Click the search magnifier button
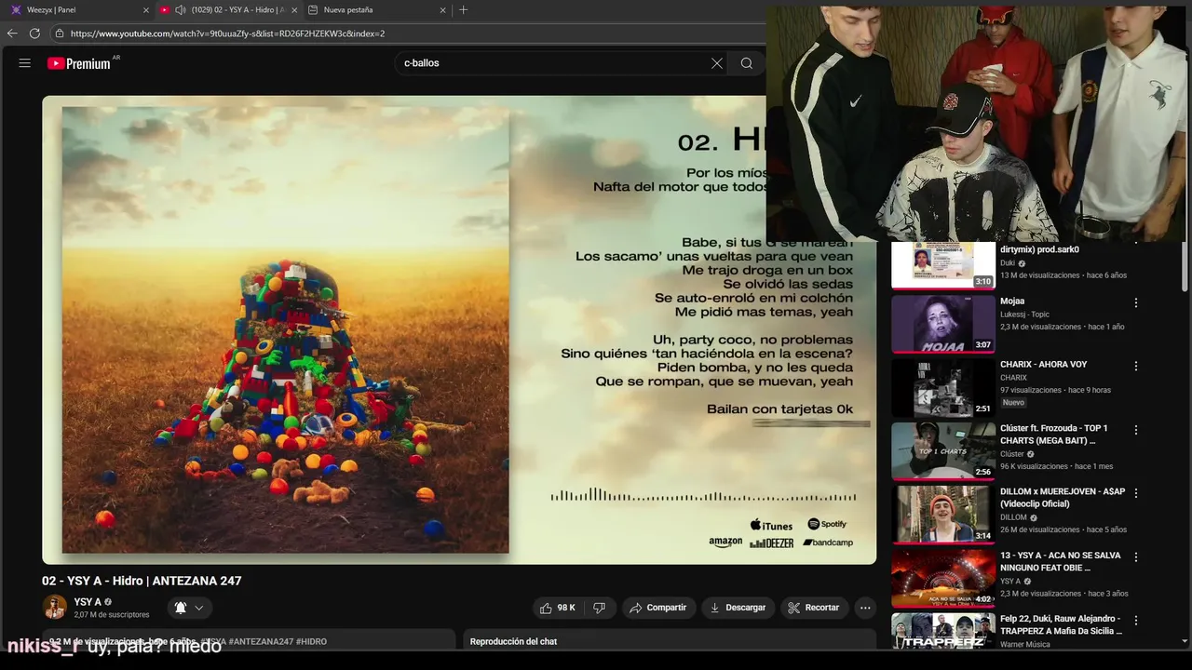 [x=747, y=63]
